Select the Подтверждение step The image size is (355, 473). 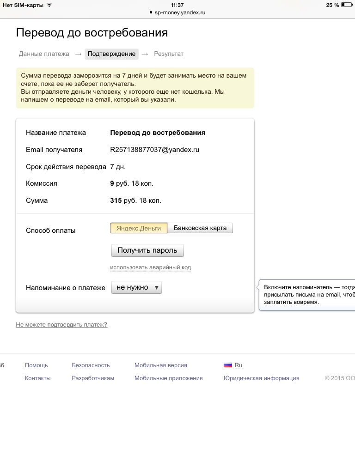point(111,54)
